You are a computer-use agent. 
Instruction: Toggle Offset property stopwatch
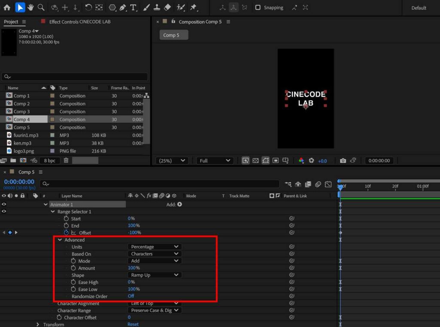point(66,232)
